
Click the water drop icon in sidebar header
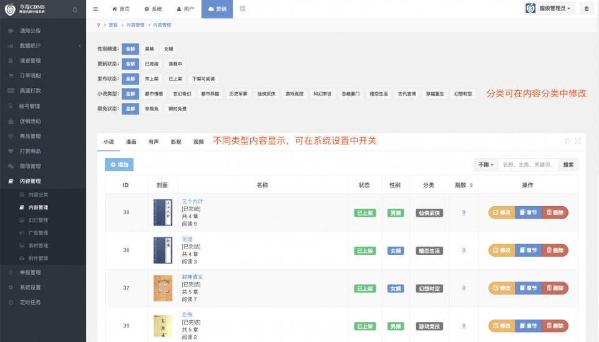[75, 9]
